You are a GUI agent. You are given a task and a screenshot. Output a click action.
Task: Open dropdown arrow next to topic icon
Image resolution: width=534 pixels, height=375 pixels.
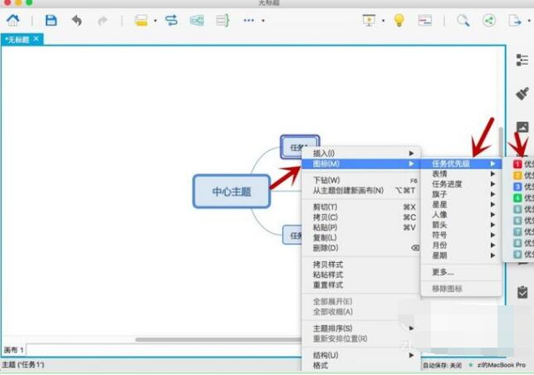pos(155,21)
